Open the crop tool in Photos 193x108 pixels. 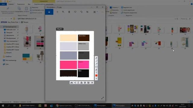(87, 12)
